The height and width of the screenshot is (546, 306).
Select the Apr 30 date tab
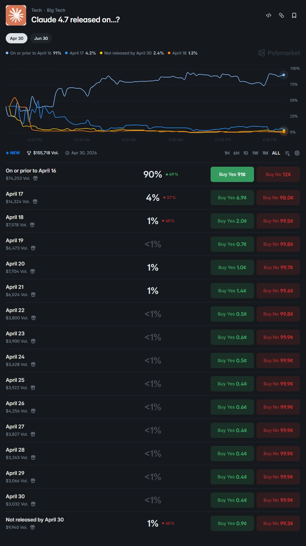click(x=17, y=38)
